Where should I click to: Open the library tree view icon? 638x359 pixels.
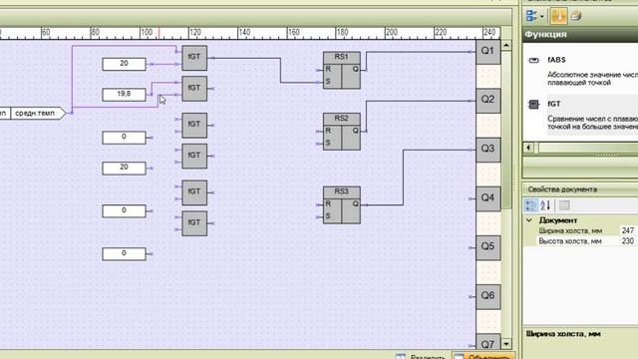[531, 16]
